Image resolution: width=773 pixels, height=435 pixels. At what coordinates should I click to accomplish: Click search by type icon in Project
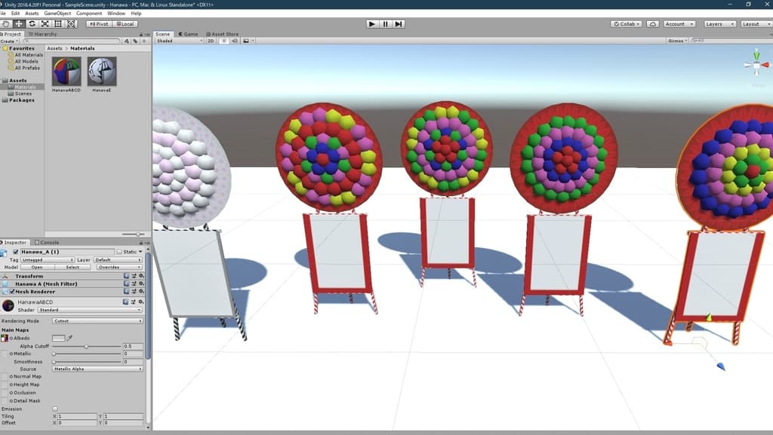click(x=127, y=41)
